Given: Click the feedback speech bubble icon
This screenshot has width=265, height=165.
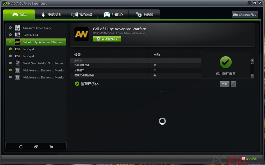Looking at the screenshot, I should coord(243,159).
